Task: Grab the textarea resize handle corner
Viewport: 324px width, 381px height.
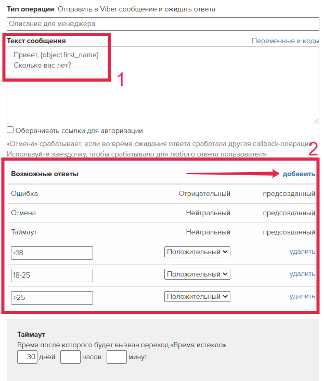Action: coord(316,121)
